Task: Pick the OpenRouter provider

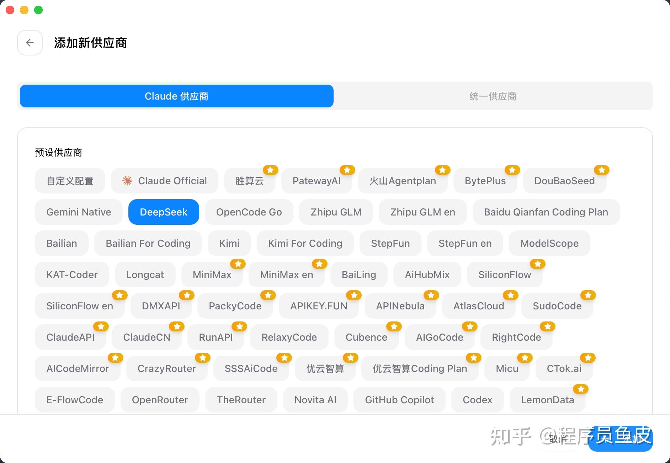Action: [160, 400]
